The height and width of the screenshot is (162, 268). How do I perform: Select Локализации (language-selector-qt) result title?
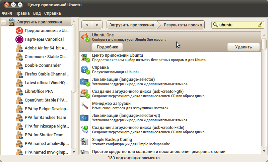pos(126,116)
